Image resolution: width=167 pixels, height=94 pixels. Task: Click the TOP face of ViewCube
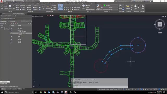pos(160,24)
